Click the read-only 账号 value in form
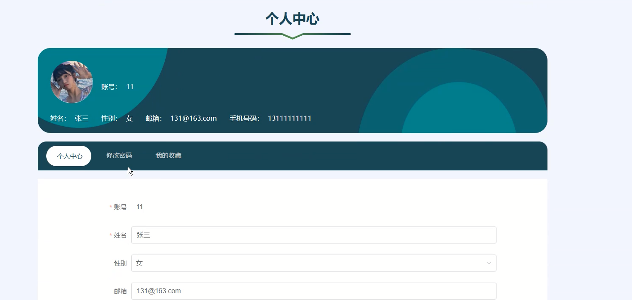Image resolution: width=632 pixels, height=300 pixels. coord(140,207)
